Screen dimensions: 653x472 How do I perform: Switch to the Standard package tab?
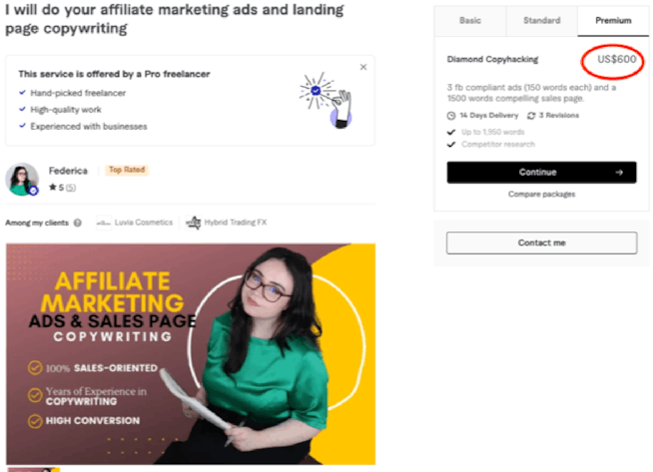pos(541,21)
